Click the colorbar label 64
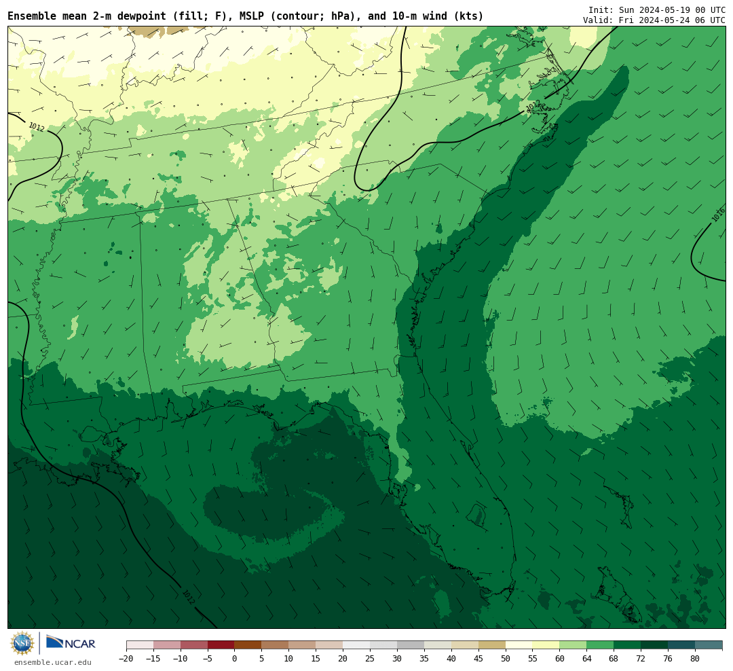This screenshot has width=733, height=671. pos(586,659)
